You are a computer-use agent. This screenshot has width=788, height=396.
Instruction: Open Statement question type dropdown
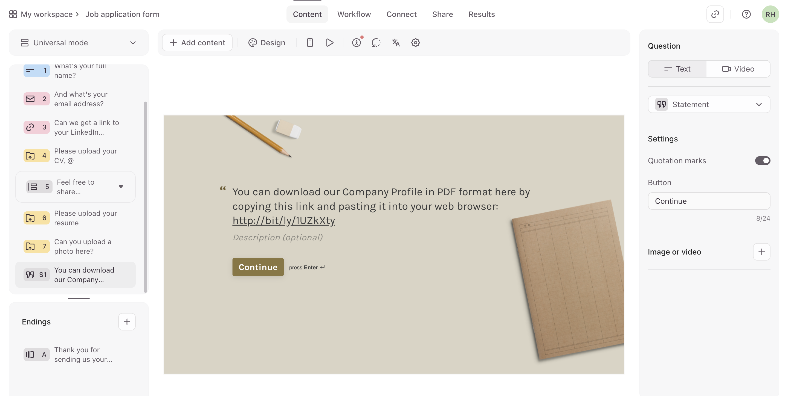[x=709, y=104]
